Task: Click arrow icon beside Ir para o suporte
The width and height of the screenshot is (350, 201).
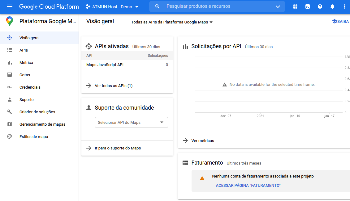Action: [89, 148]
